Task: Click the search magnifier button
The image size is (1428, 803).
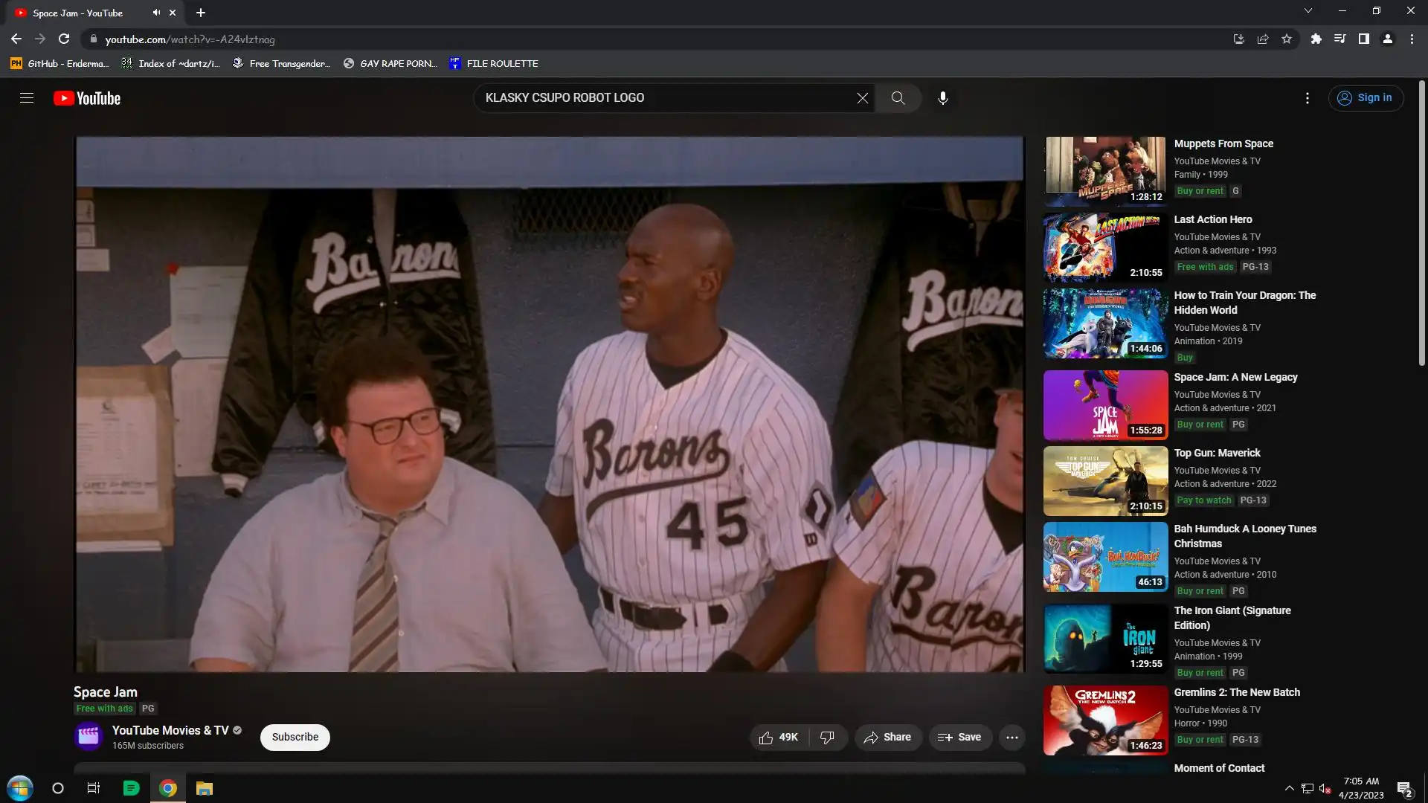Action: (x=898, y=98)
